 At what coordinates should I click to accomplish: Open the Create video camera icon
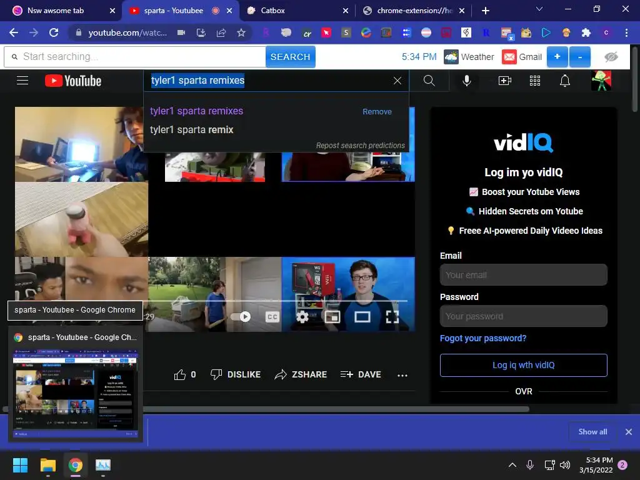(x=505, y=81)
